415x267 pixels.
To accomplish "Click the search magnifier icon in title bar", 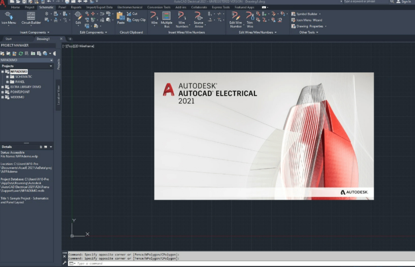I will pyautogui.click(x=392, y=2).
